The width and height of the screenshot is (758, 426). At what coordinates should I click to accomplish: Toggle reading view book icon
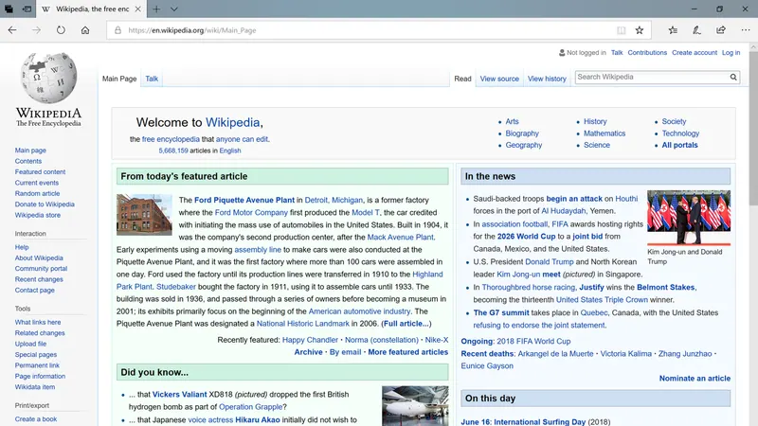point(622,30)
